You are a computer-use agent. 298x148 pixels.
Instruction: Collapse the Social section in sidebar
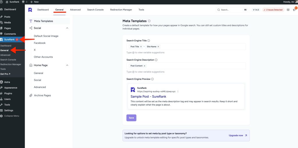(67, 28)
